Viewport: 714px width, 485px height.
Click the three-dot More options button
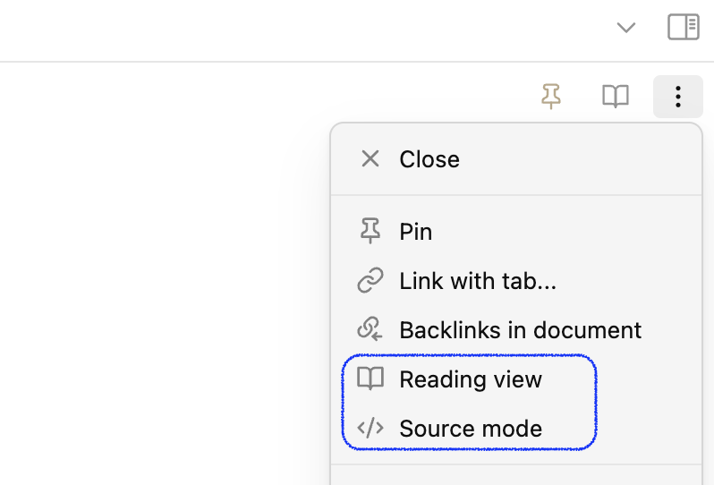point(678,97)
